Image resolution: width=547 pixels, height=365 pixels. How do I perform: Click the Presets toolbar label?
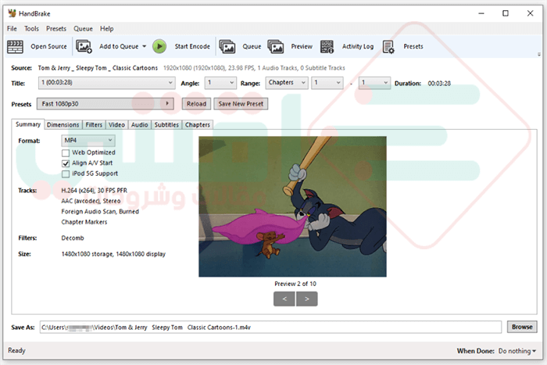(413, 46)
